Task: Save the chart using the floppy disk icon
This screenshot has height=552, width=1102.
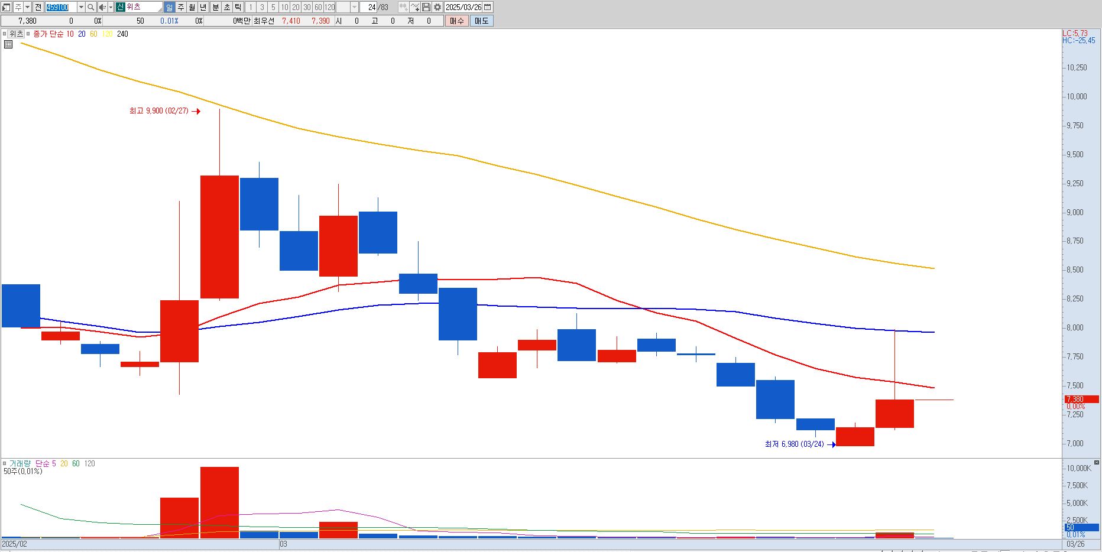Action: click(x=426, y=7)
